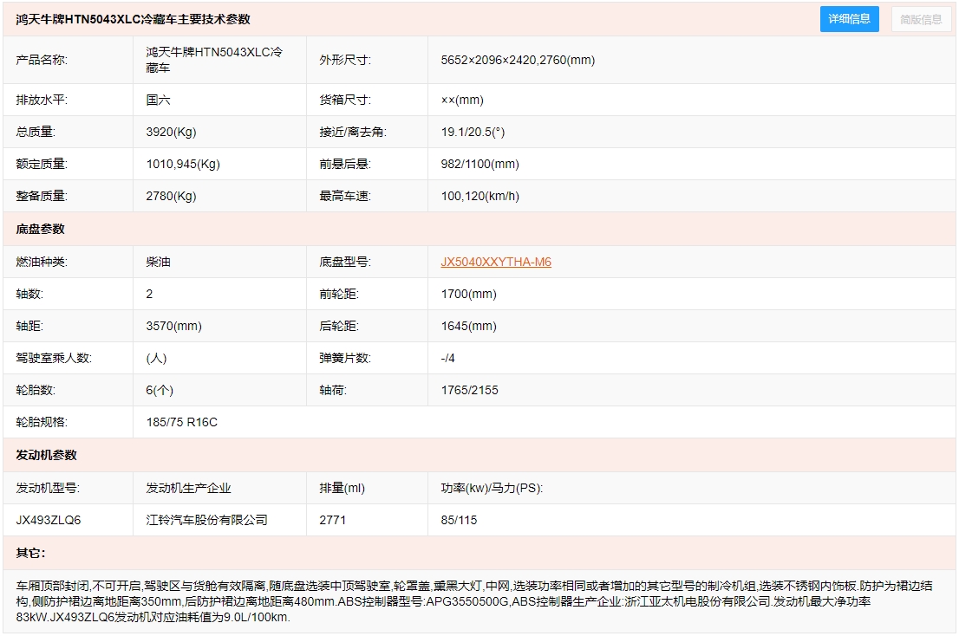Click the 驾驶室乘人数 label
959x636 pixels.
(x=54, y=358)
